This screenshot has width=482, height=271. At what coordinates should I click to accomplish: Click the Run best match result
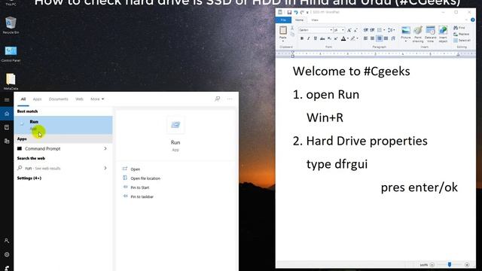coord(63,125)
